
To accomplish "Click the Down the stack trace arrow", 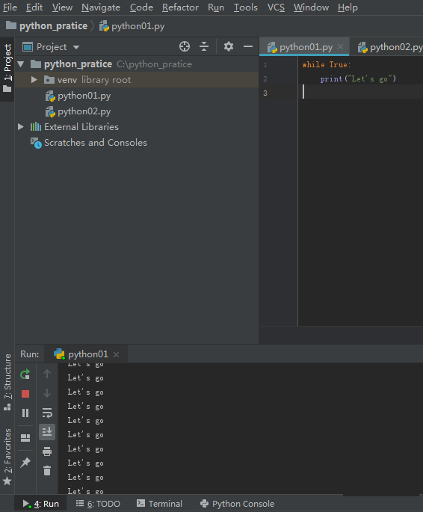I will pyautogui.click(x=47, y=393).
